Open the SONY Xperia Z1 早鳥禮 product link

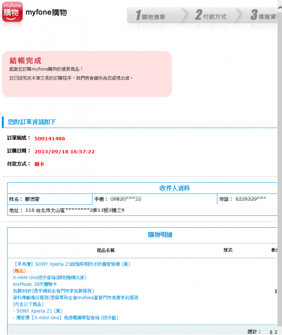tap(71, 264)
